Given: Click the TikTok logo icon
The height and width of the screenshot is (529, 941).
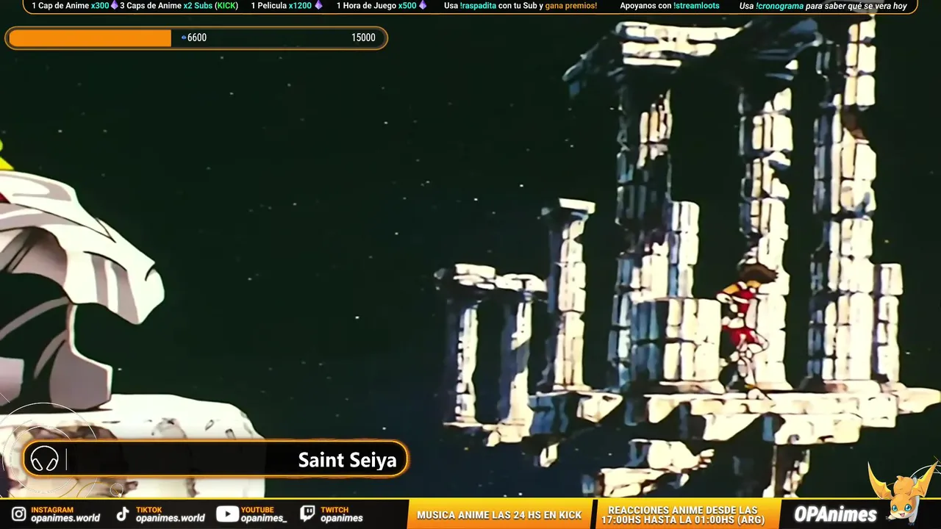Looking at the screenshot, I should 122,514.
